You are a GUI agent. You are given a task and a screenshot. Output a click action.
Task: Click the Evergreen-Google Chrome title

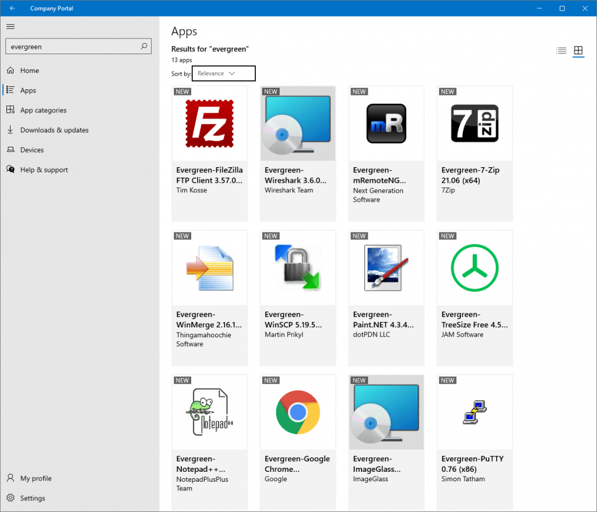[x=297, y=464]
